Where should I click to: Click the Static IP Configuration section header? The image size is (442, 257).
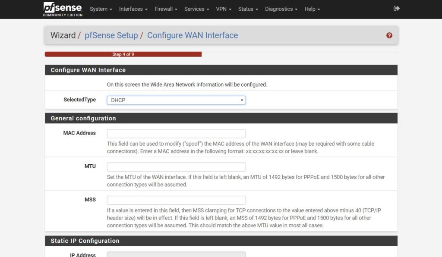[x=221, y=241]
